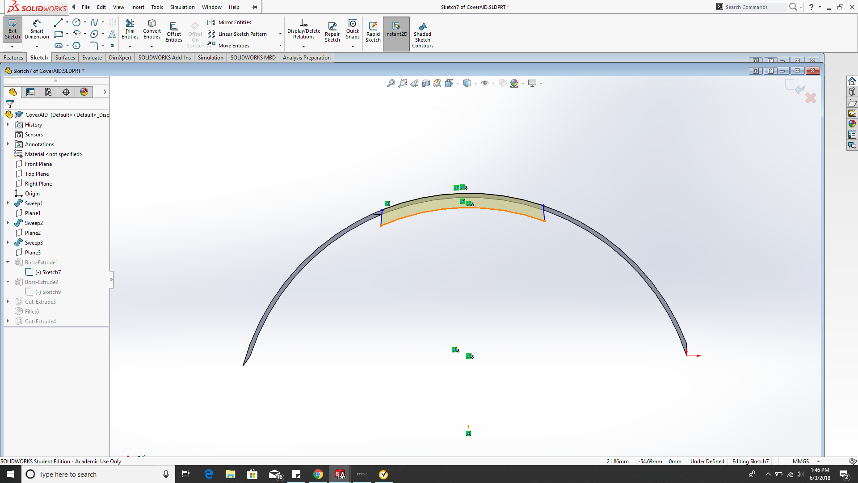The width and height of the screenshot is (858, 483).
Task: Expand the History tree node
Action: (8, 124)
